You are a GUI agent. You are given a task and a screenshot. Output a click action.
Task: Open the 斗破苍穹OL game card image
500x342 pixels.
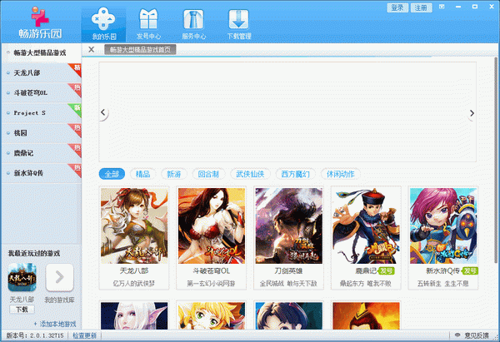point(212,226)
